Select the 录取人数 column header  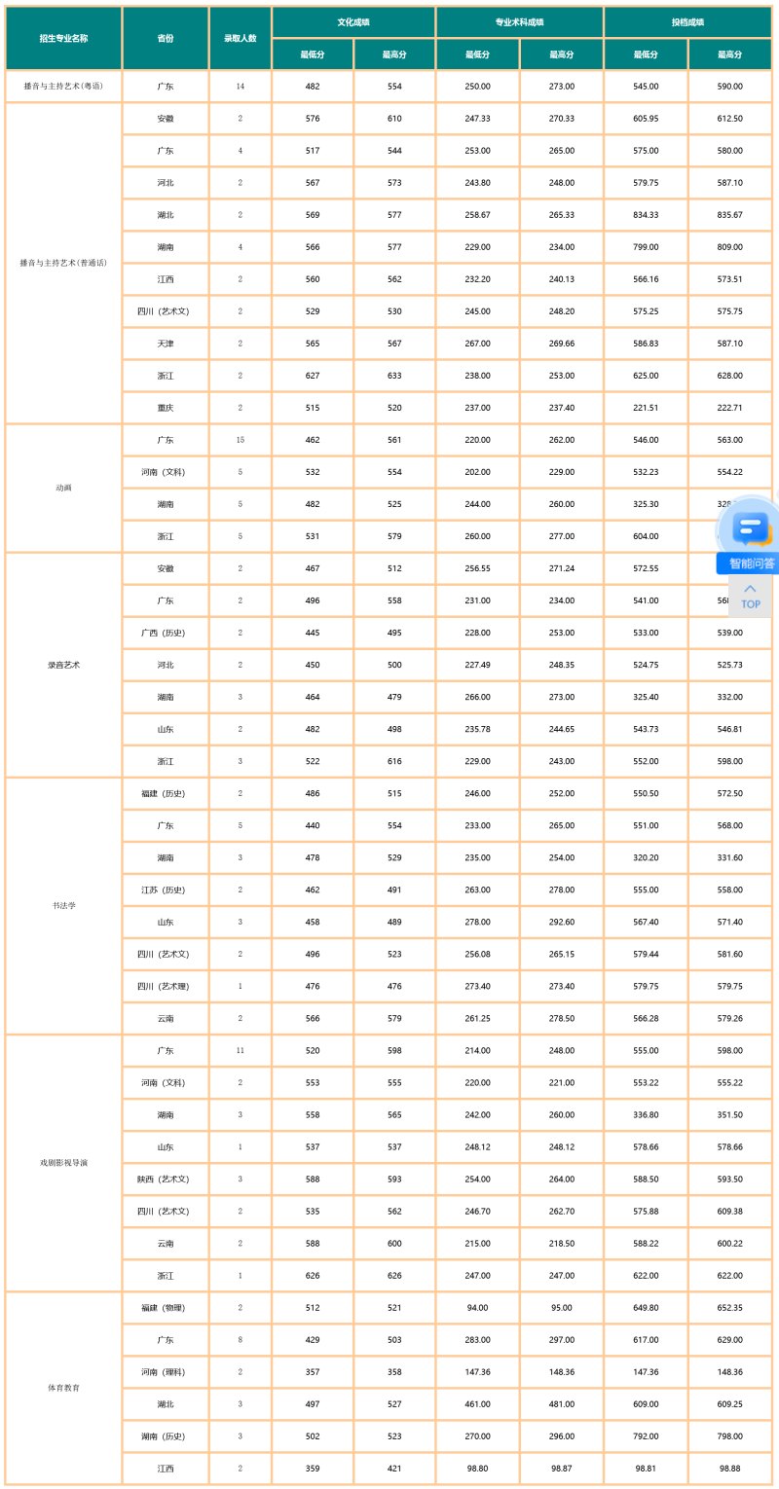pos(240,38)
